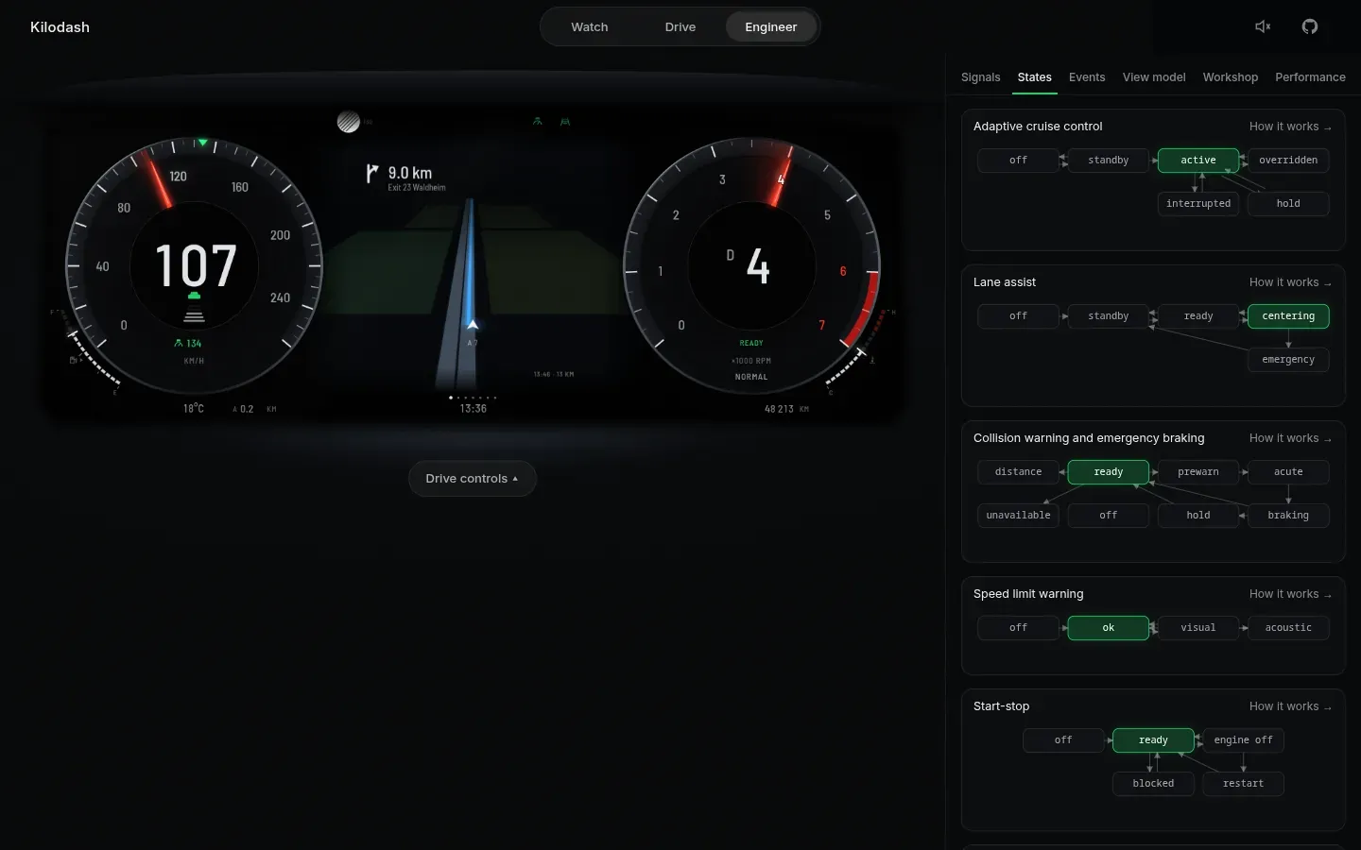This screenshot has height=850, width=1361.
Task: Select the centering state in Lane assist
Action: [1288, 316]
